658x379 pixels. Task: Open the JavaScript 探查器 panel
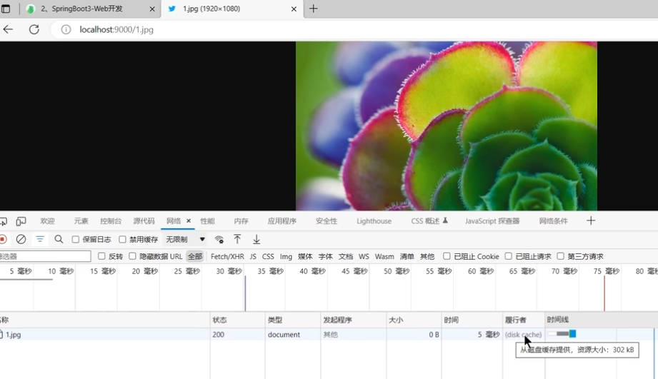click(492, 221)
